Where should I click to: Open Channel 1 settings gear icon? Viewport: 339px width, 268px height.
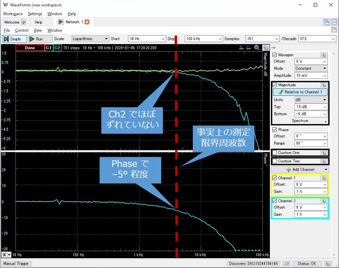[323, 178]
